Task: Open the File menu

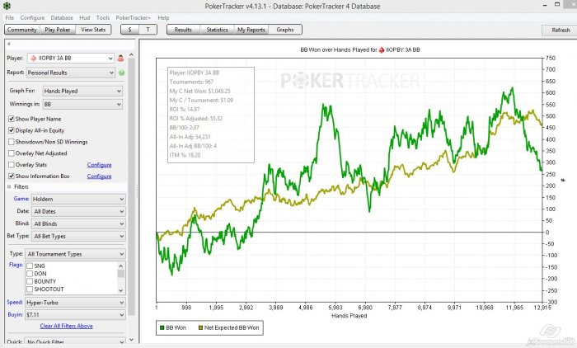Action: tap(10, 17)
